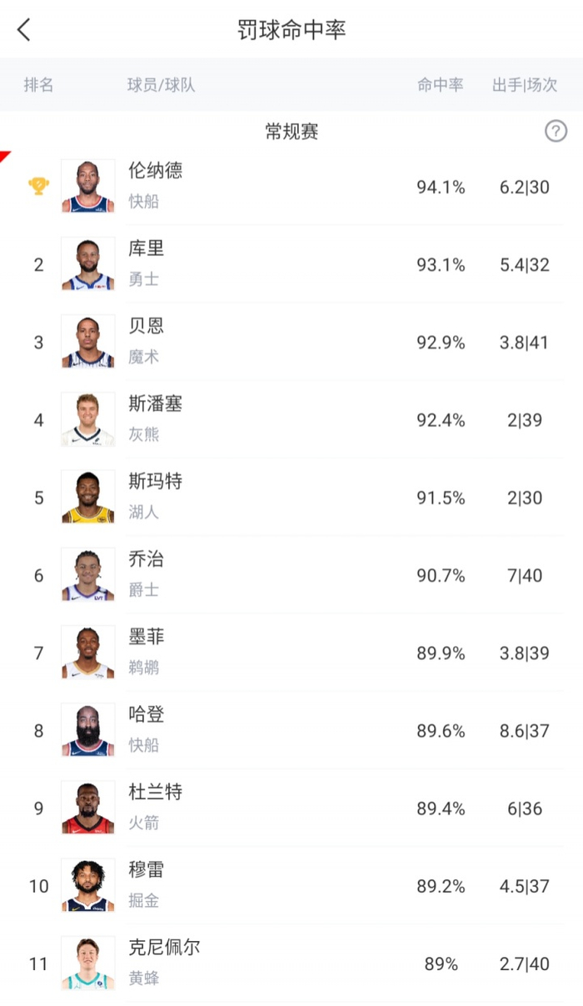Tap 杜兰特 89.4% percentage value
Viewport: 583px width, 1006px height.
tap(441, 808)
